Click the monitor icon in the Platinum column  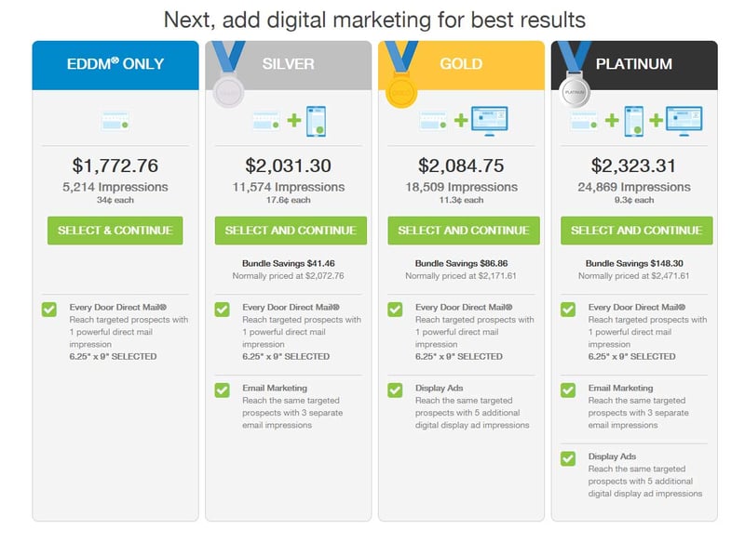click(684, 121)
